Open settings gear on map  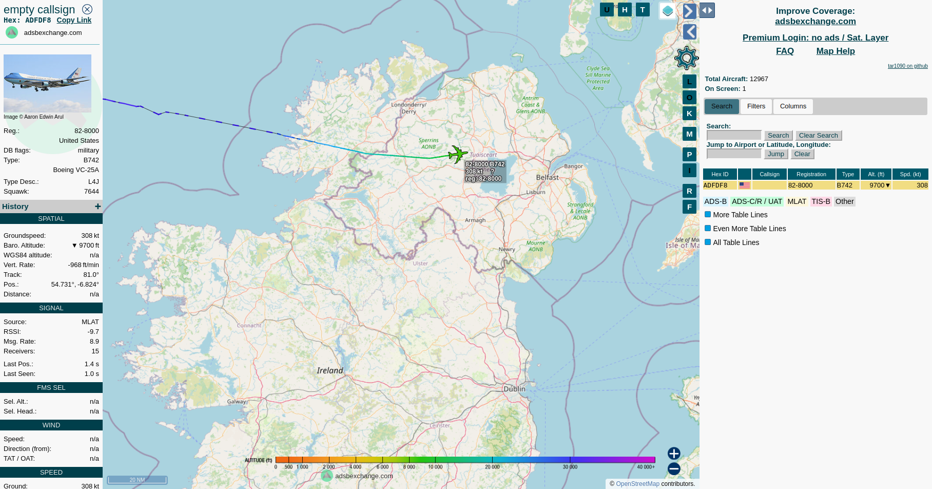(x=687, y=58)
